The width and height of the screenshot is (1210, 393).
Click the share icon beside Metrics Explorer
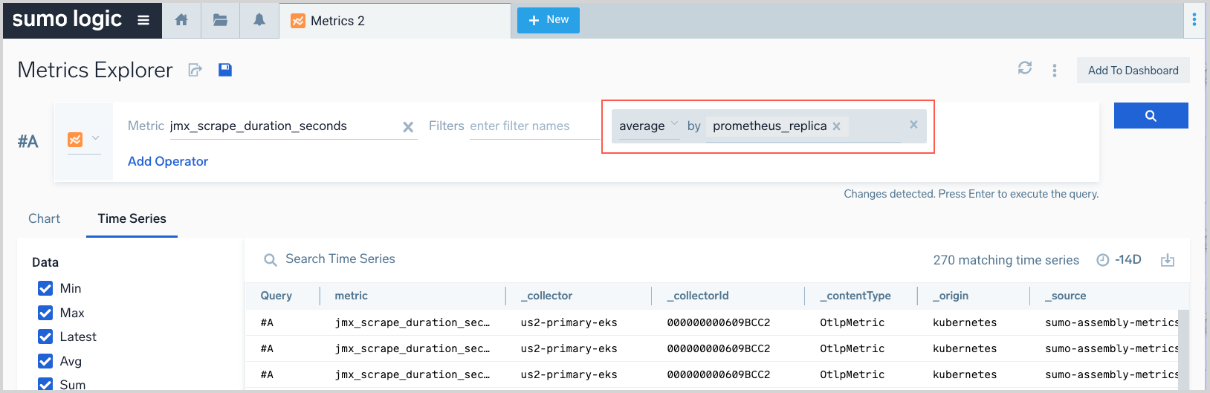pos(195,70)
